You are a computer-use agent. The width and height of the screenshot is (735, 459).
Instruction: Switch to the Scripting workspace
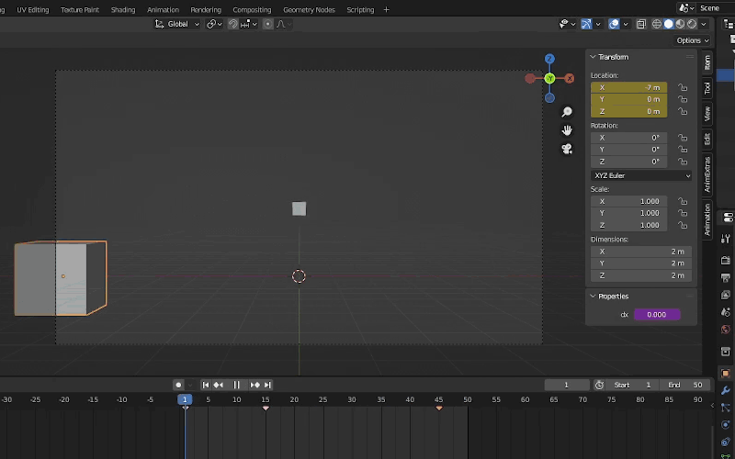(360, 9)
